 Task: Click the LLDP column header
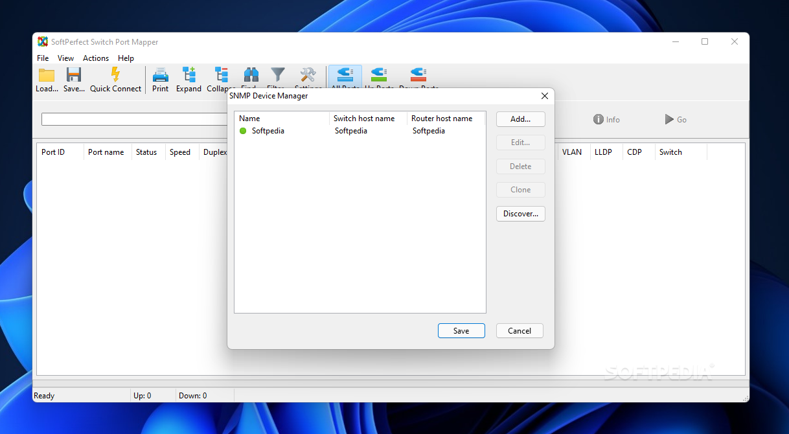pyautogui.click(x=606, y=152)
